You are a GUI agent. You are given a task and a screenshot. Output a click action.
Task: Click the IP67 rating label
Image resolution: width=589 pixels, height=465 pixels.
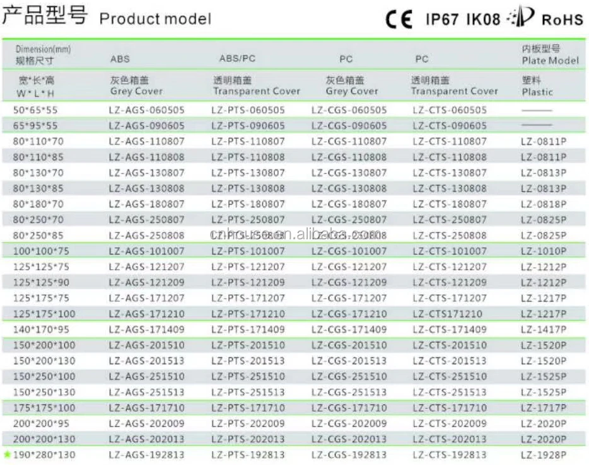pos(442,19)
